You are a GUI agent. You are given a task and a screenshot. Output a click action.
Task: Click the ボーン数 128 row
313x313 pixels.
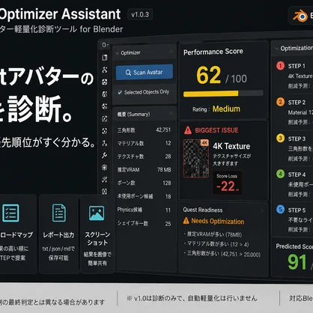[145, 183]
